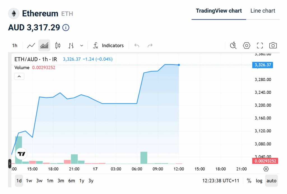Switch to the Line chart tab
Screen dimensions: 287x194
(x=263, y=11)
